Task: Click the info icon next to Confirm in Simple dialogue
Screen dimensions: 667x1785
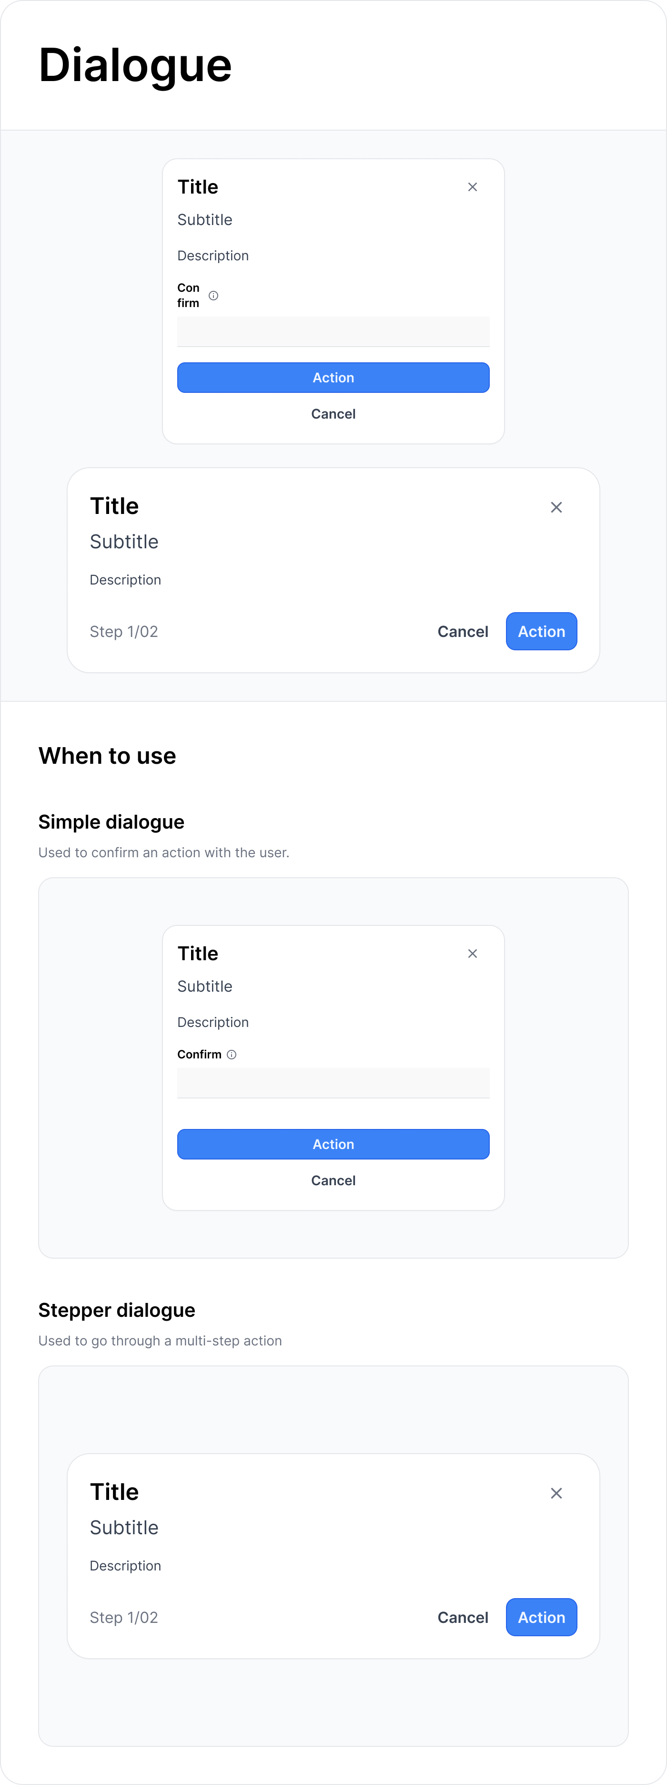Action: click(232, 1054)
